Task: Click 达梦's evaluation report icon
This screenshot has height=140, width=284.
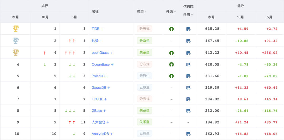Action: (x=188, y=41)
